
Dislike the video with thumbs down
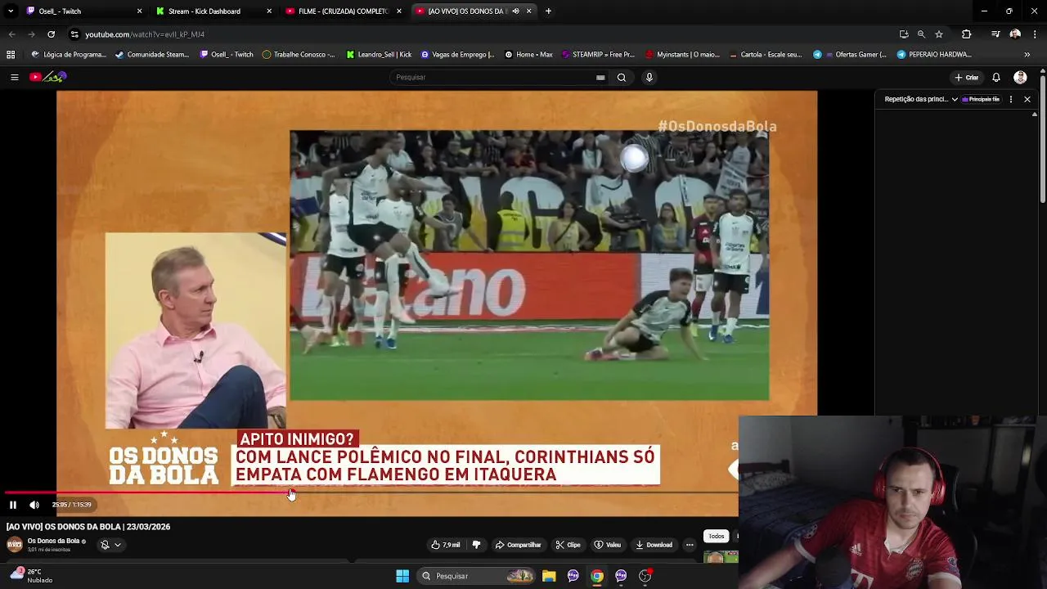476,545
